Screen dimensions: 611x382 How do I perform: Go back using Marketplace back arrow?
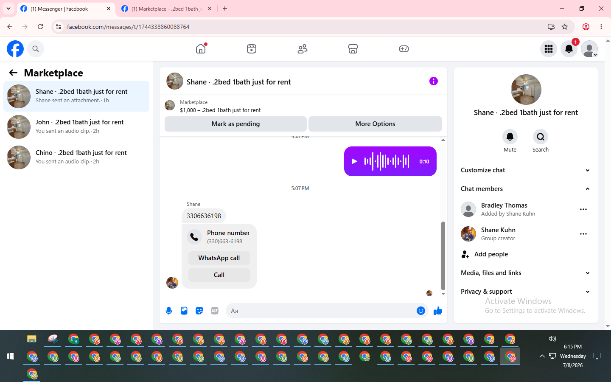click(x=13, y=73)
